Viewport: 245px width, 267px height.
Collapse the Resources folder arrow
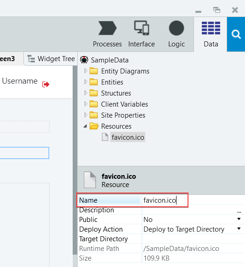pyautogui.click(x=85, y=126)
